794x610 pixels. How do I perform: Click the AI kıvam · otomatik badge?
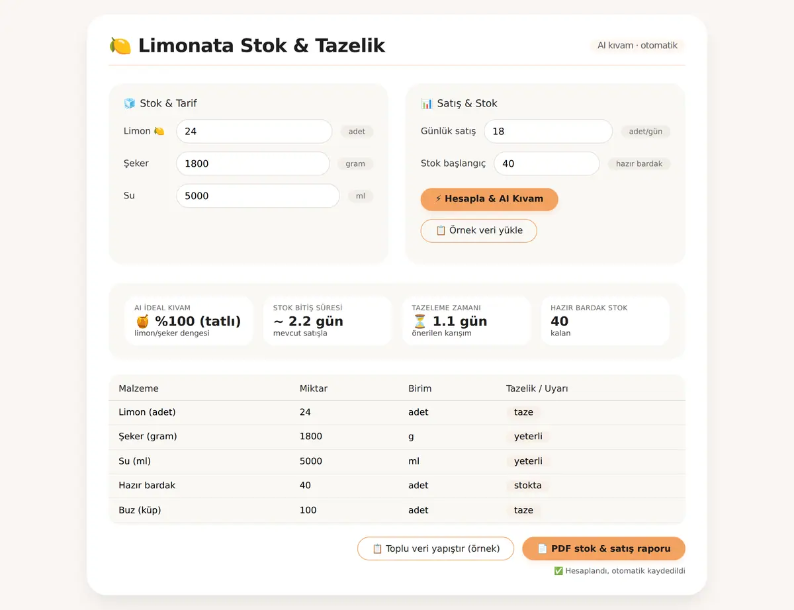(638, 46)
